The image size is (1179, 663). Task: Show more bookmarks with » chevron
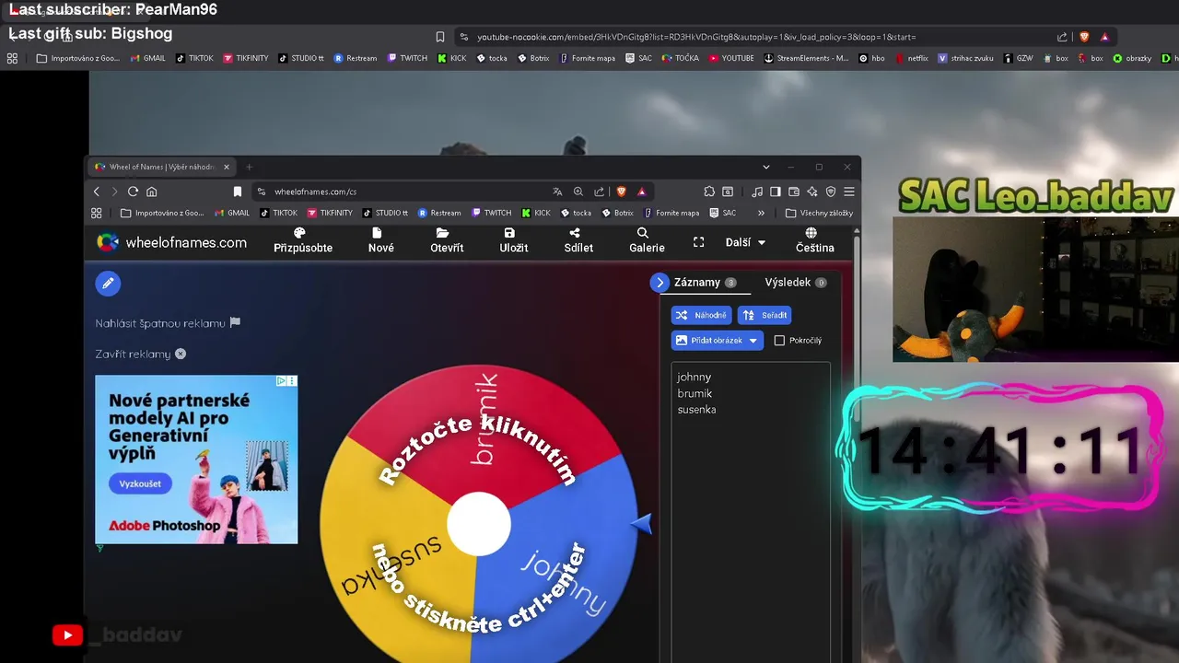[761, 213]
